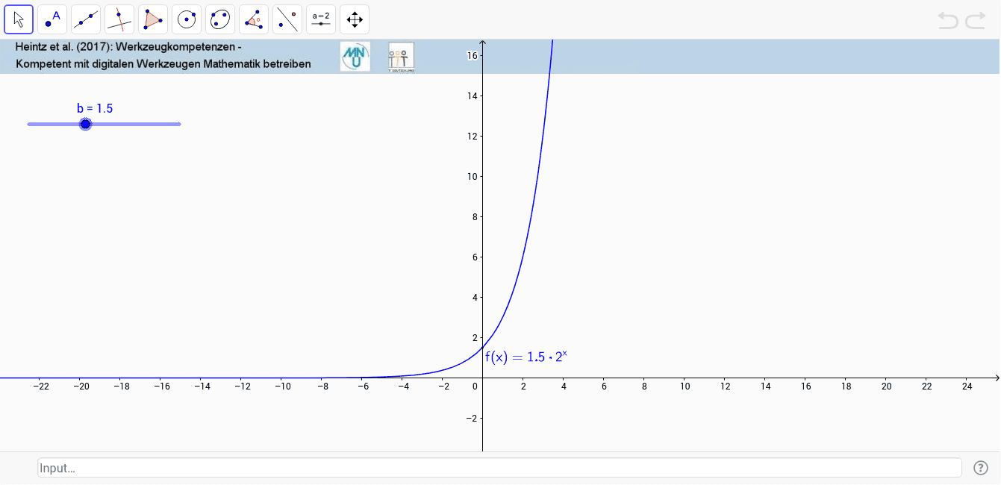Screen dimensions: 1001x485
Task: Click the T3 Deutschland logo image
Action: [402, 57]
